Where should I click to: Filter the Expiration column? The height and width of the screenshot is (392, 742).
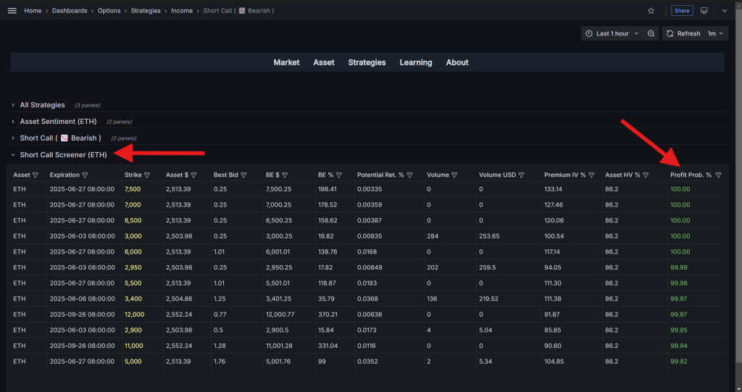[x=86, y=175]
